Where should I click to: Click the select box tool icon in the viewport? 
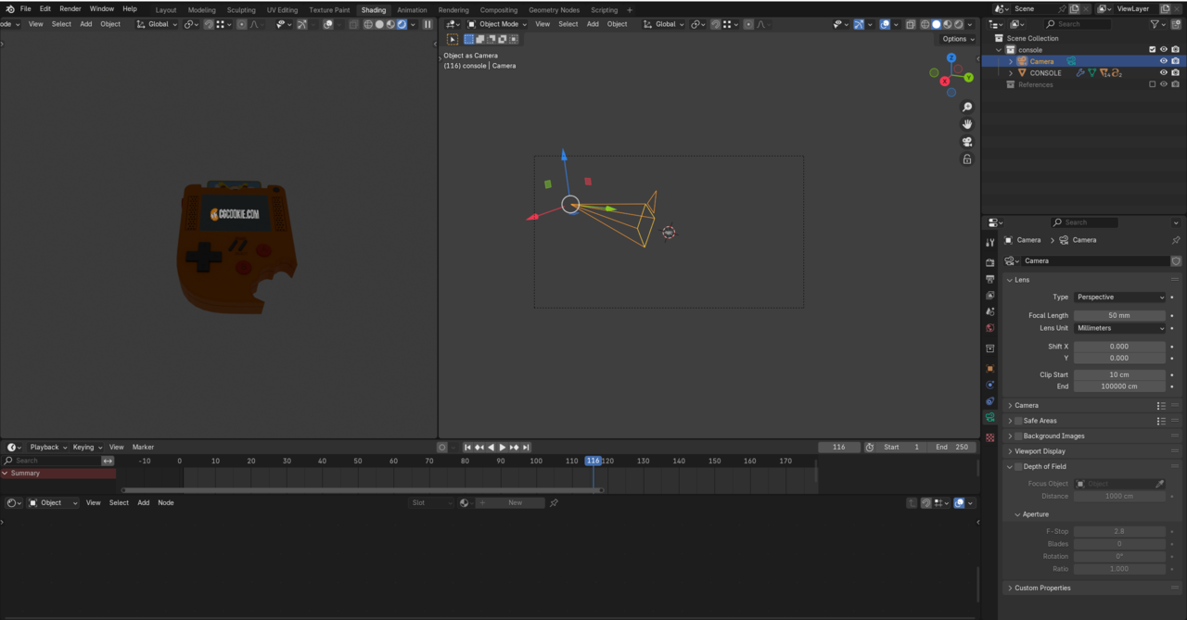[x=453, y=39]
